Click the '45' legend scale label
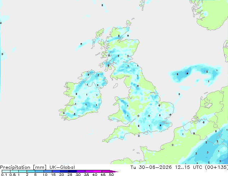This screenshot has height=176, width=228. pyautogui.click(x=103, y=175)
